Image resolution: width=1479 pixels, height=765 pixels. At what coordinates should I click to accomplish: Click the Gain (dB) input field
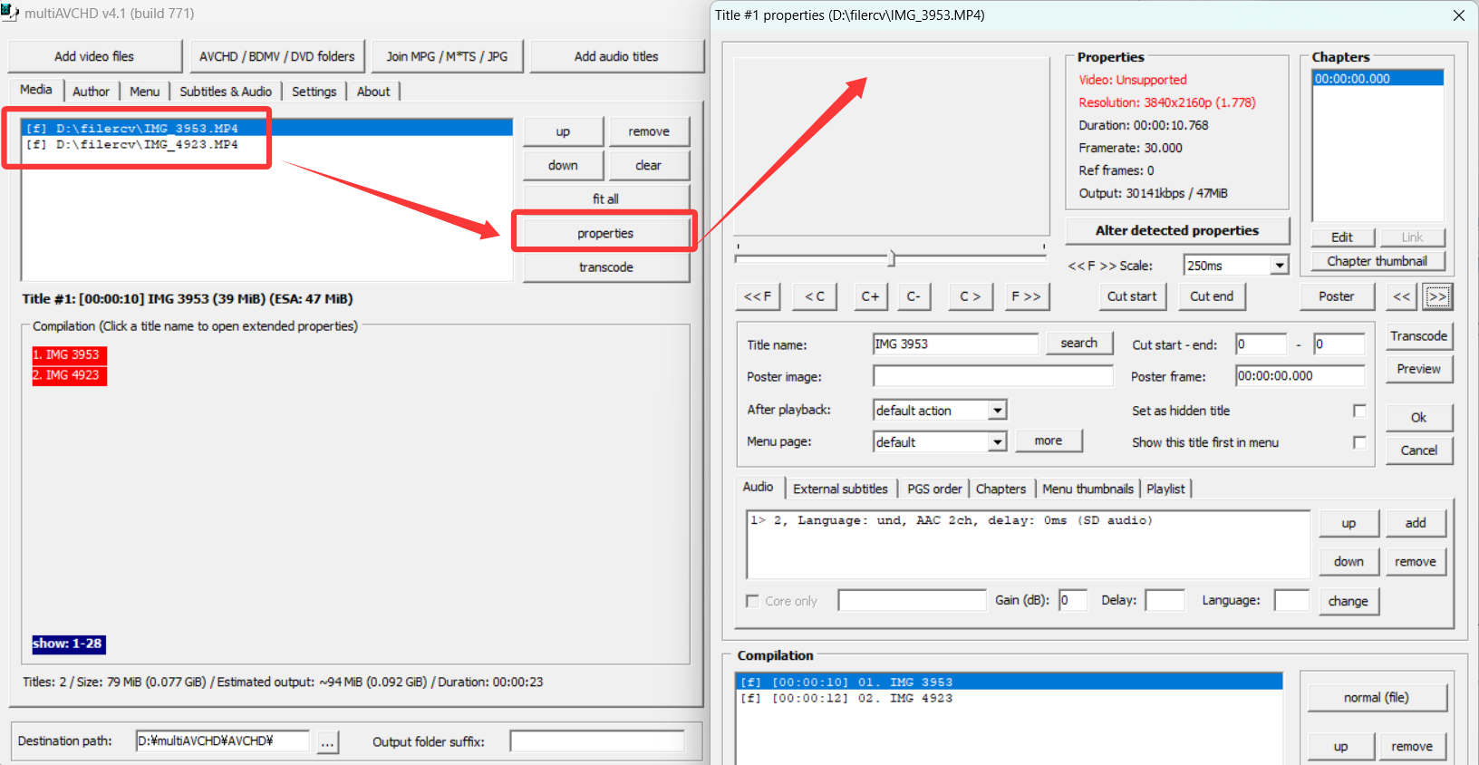tap(1073, 600)
